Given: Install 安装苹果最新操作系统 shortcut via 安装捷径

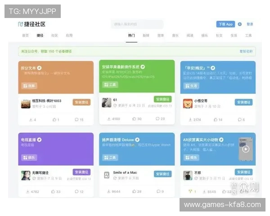Looking at the screenshot, I should pos(162,99).
